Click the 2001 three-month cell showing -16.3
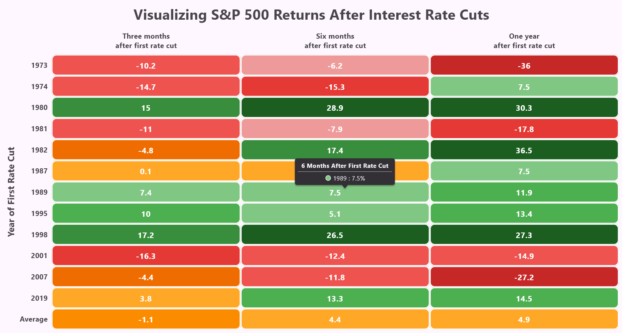Viewport: 622px width, 333px height. pyautogui.click(x=146, y=256)
